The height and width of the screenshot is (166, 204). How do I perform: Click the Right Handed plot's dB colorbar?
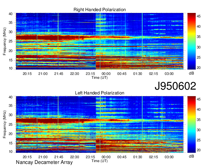coord(191,41)
